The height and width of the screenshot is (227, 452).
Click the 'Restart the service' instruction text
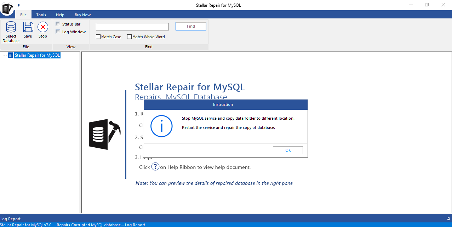coord(228,127)
